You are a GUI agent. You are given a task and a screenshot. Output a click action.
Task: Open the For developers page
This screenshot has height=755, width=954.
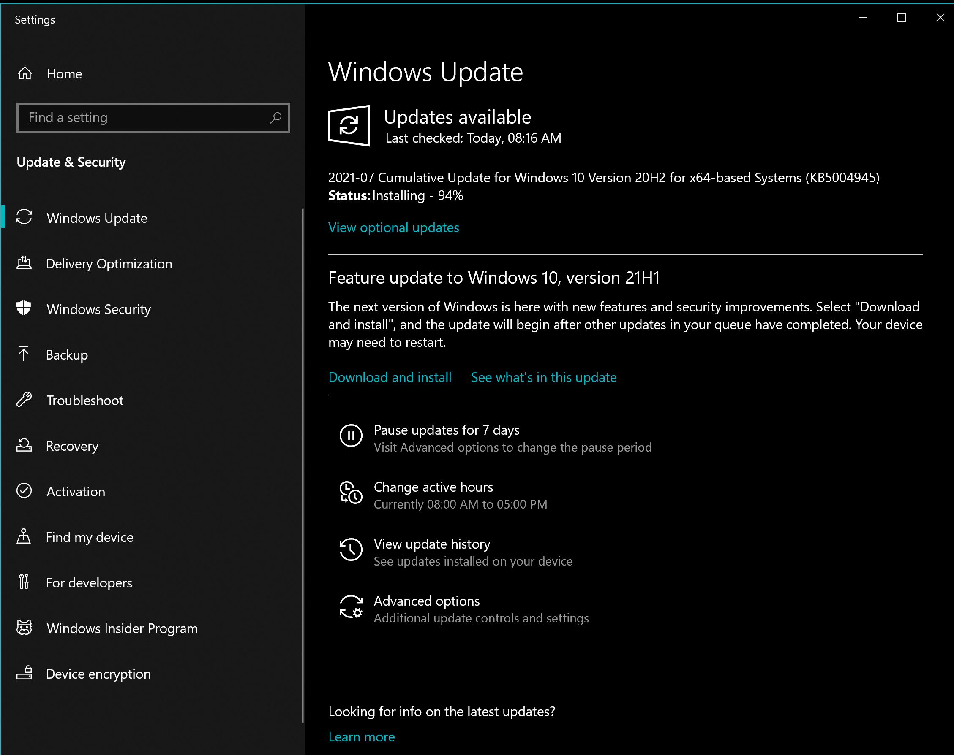tap(89, 583)
